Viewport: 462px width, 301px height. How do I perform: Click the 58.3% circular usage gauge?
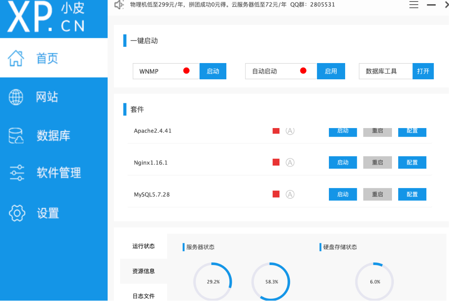[x=271, y=282]
